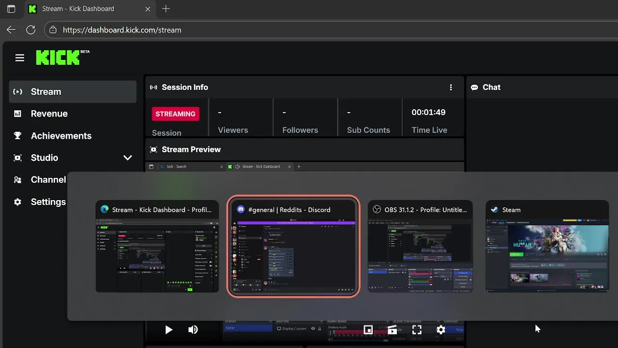Viewport: 618px width, 348px height.
Task: Switch to the OBS 31.1.2 window thumbnail
Action: click(420, 246)
